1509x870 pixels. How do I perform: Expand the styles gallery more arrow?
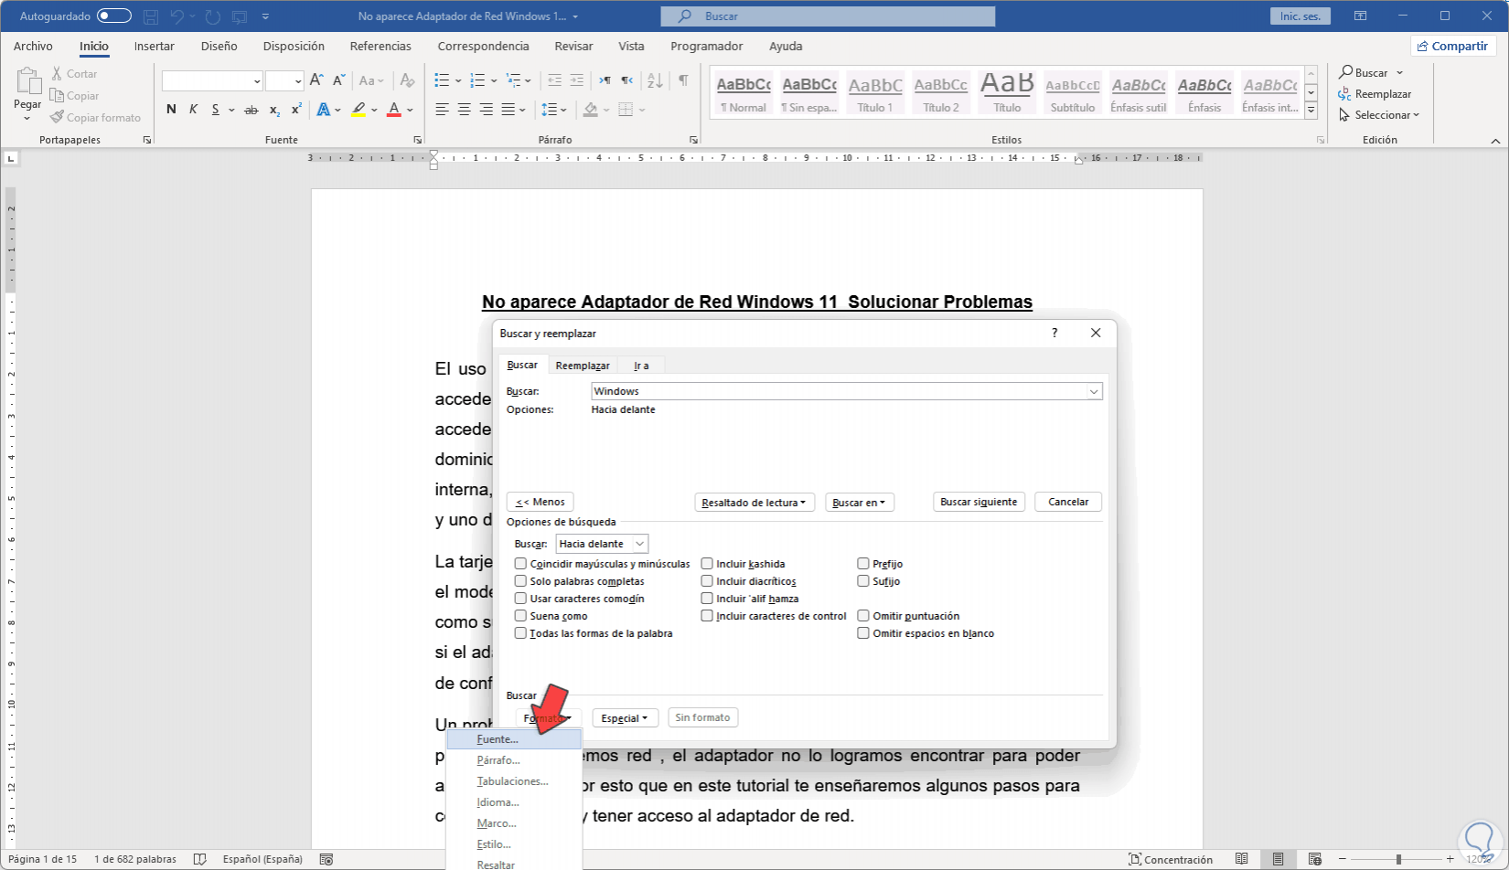[x=1311, y=111]
